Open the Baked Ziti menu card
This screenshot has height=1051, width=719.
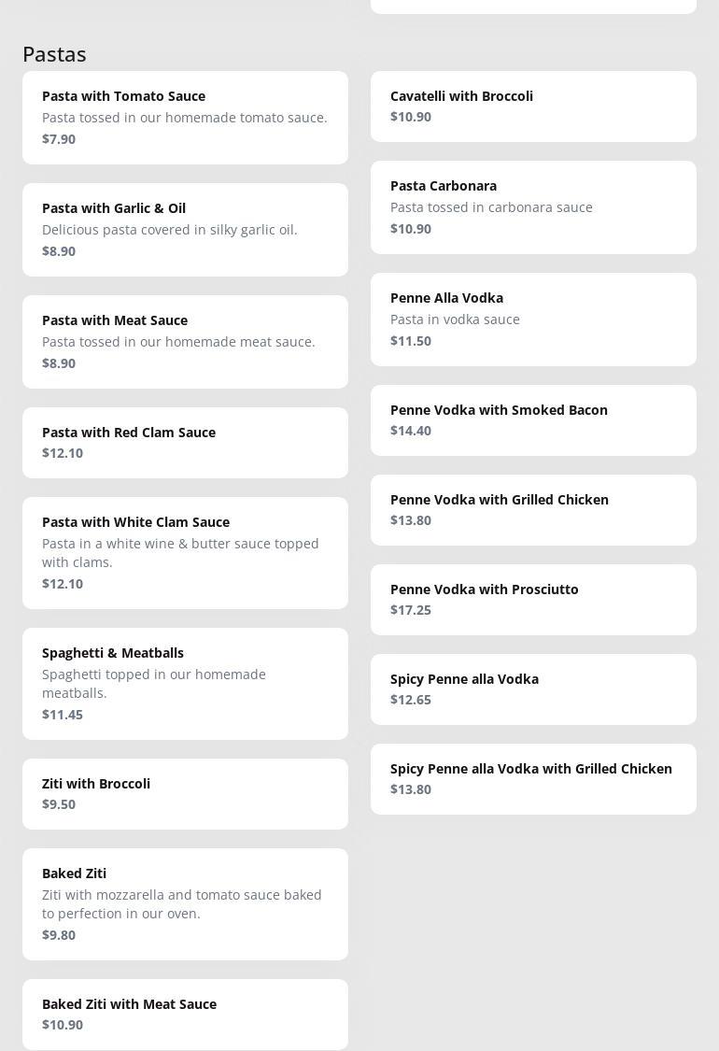click(185, 904)
